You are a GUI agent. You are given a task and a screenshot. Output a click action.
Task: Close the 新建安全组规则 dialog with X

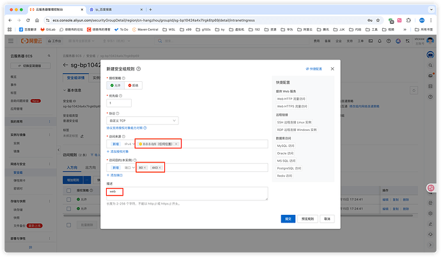point(332,68)
